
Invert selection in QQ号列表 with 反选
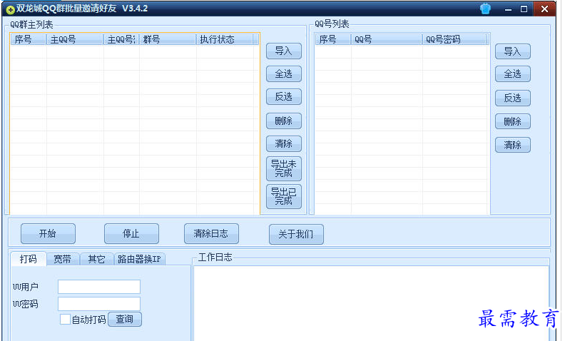click(512, 98)
